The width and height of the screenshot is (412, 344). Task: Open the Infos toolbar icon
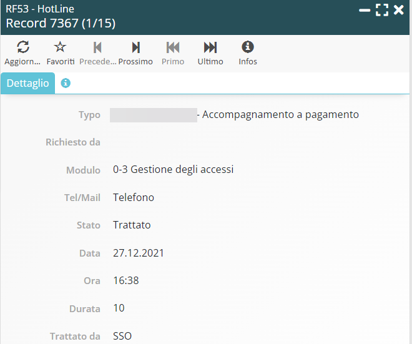pyautogui.click(x=248, y=47)
